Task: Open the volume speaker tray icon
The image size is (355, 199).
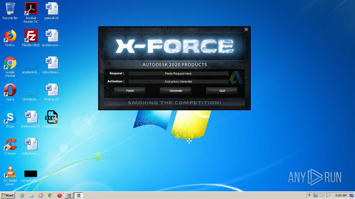Action: pos(322,195)
